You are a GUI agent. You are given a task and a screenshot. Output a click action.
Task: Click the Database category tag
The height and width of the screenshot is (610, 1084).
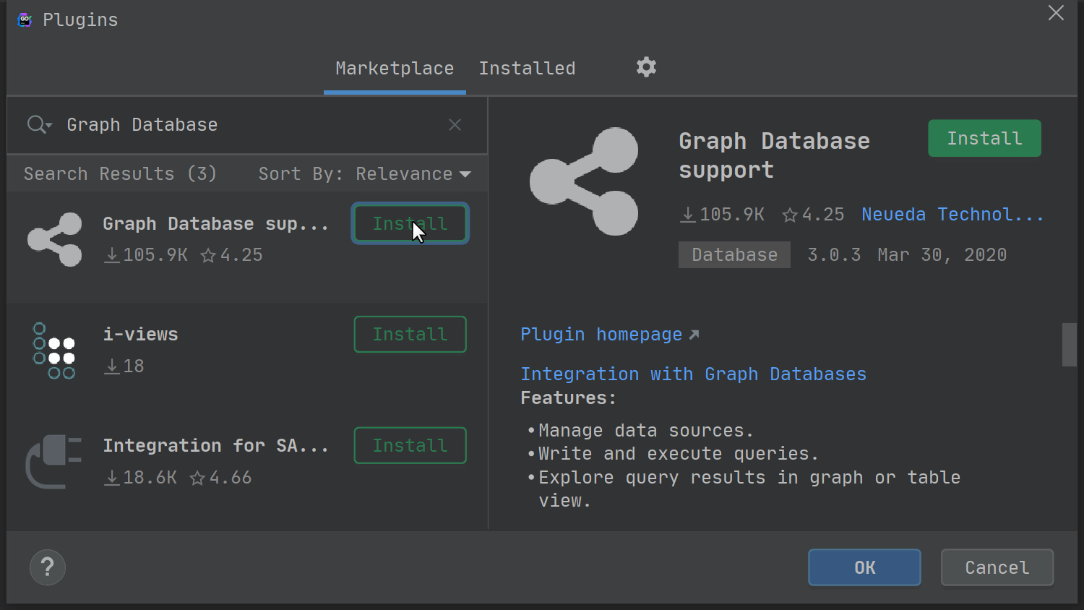tap(734, 255)
